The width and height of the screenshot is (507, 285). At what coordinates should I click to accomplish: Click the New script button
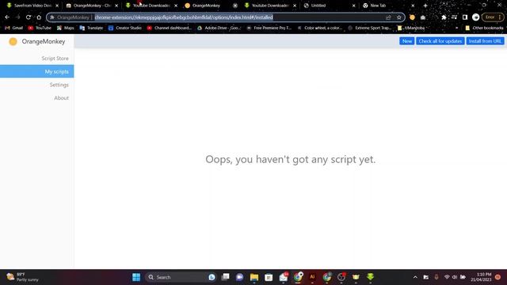[406, 41]
